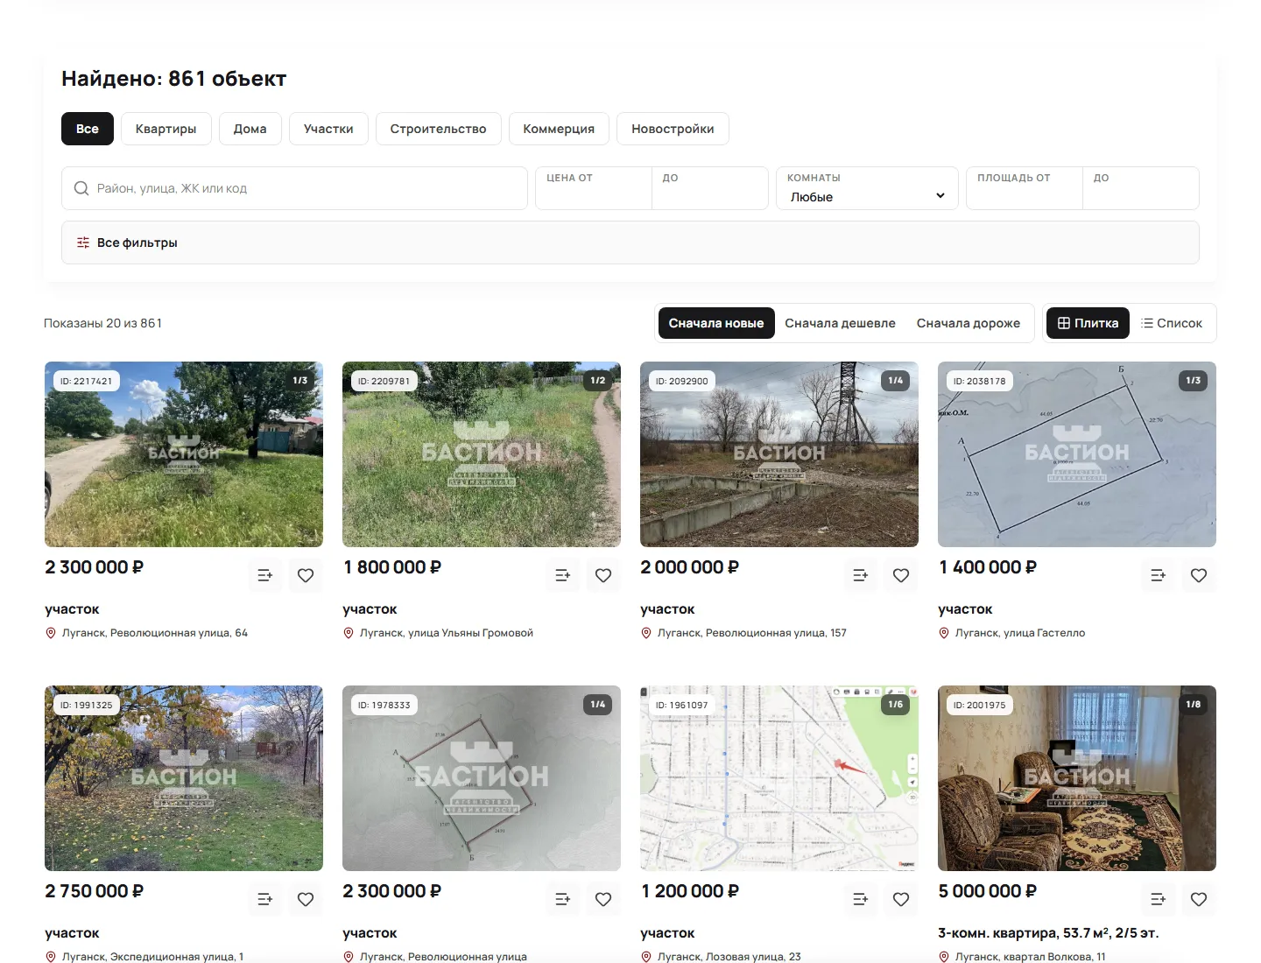Add the 1 800 000 ₽ listing to compare
The width and height of the screenshot is (1261, 963).
563,575
